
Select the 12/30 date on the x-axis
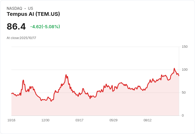(45, 120)
